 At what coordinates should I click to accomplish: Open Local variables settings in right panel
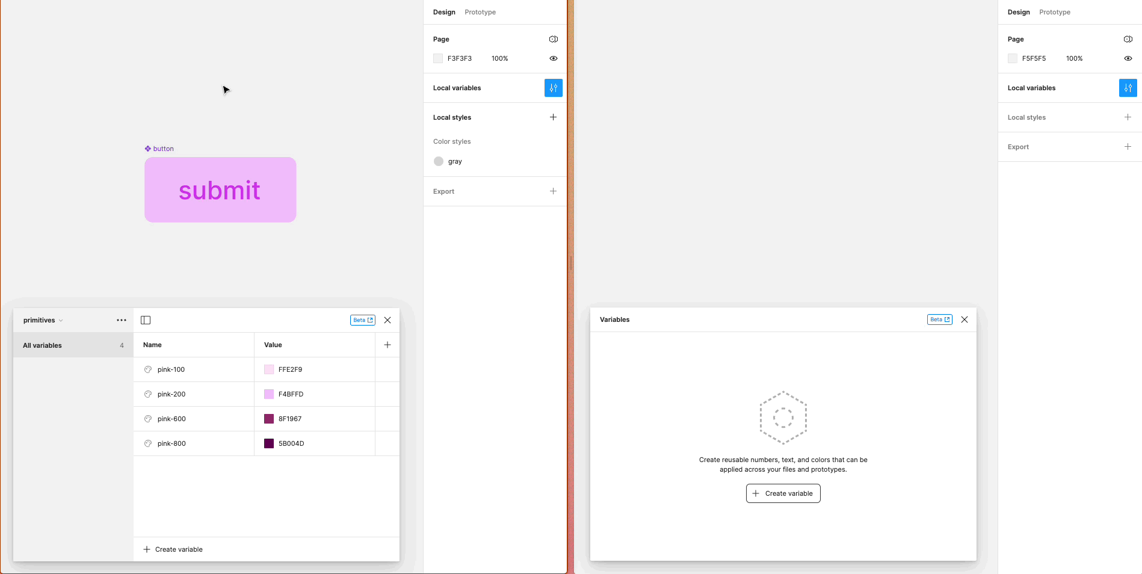coord(1128,88)
